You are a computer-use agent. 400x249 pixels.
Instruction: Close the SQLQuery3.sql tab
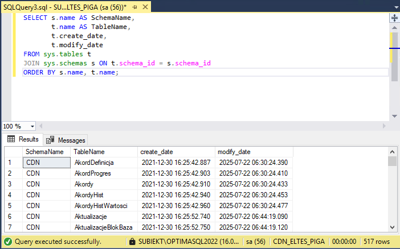(145, 7)
